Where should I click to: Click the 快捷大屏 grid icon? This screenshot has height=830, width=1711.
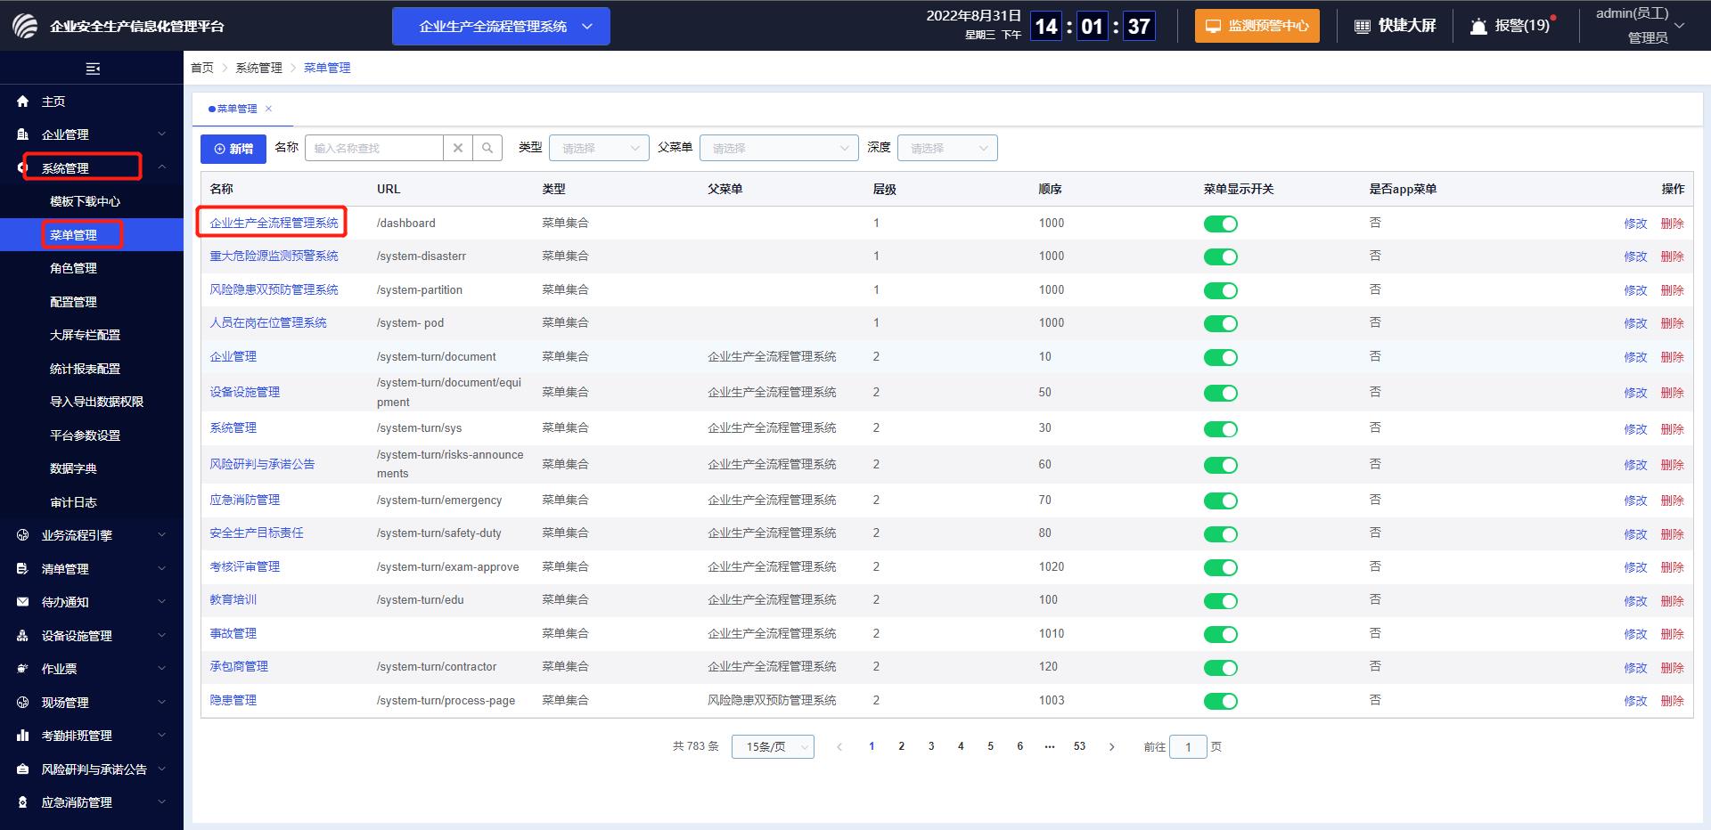pos(1363,26)
